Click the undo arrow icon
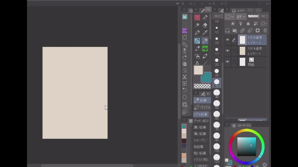Viewport: 298px width, 167px height. 184,90
